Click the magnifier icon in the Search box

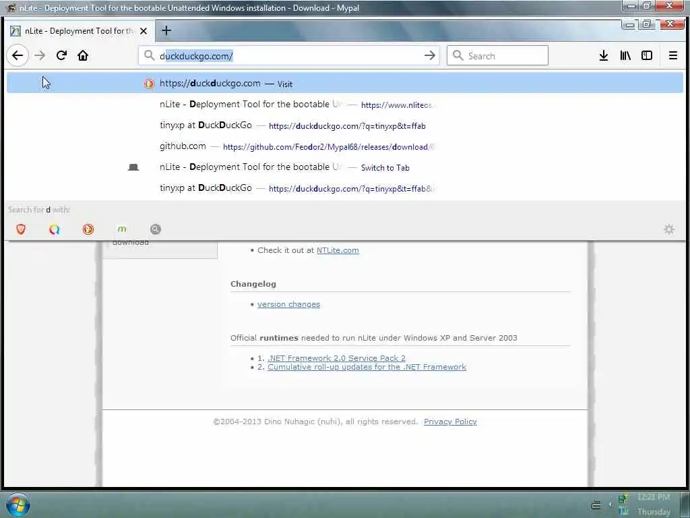458,55
